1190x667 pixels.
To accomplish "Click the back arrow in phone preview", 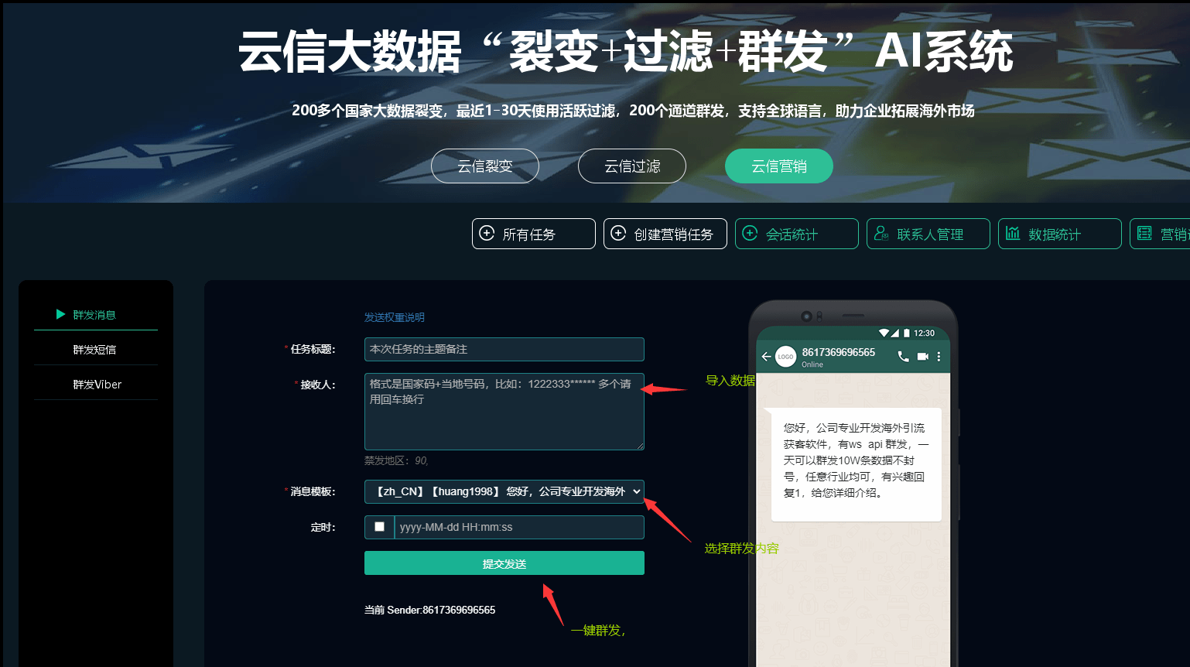I will tap(766, 357).
